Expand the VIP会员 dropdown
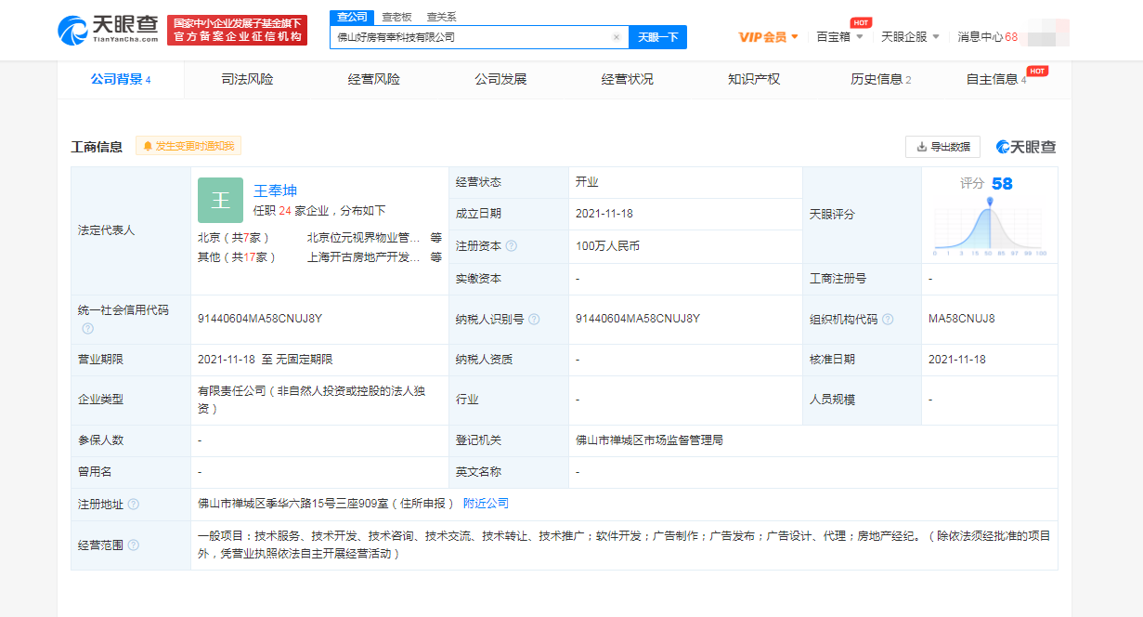Screen dimensions: 1143x617 pyautogui.click(x=768, y=37)
